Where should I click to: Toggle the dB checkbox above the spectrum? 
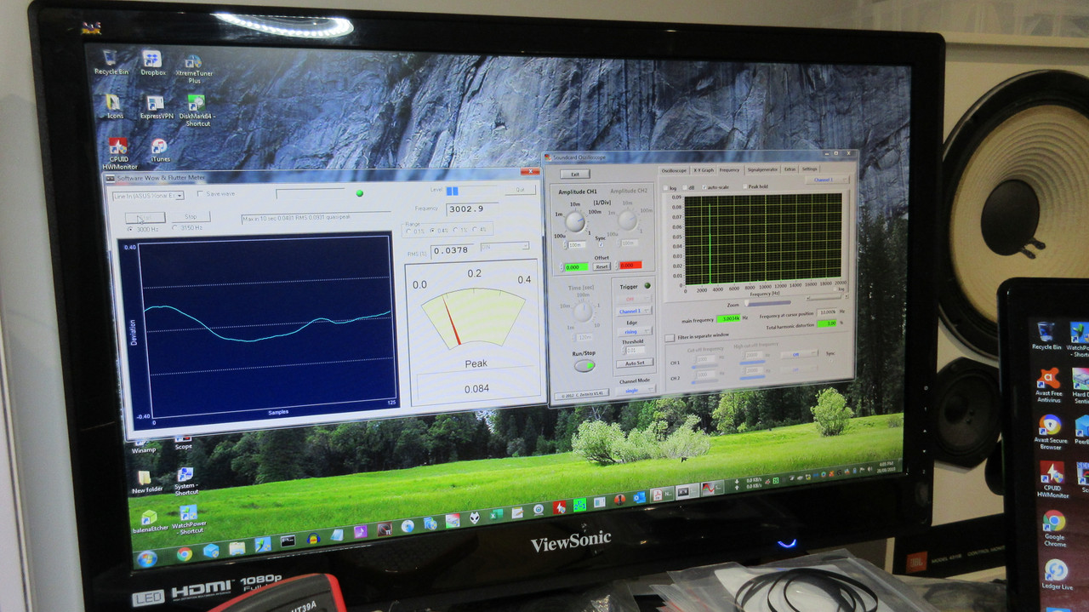click(686, 187)
